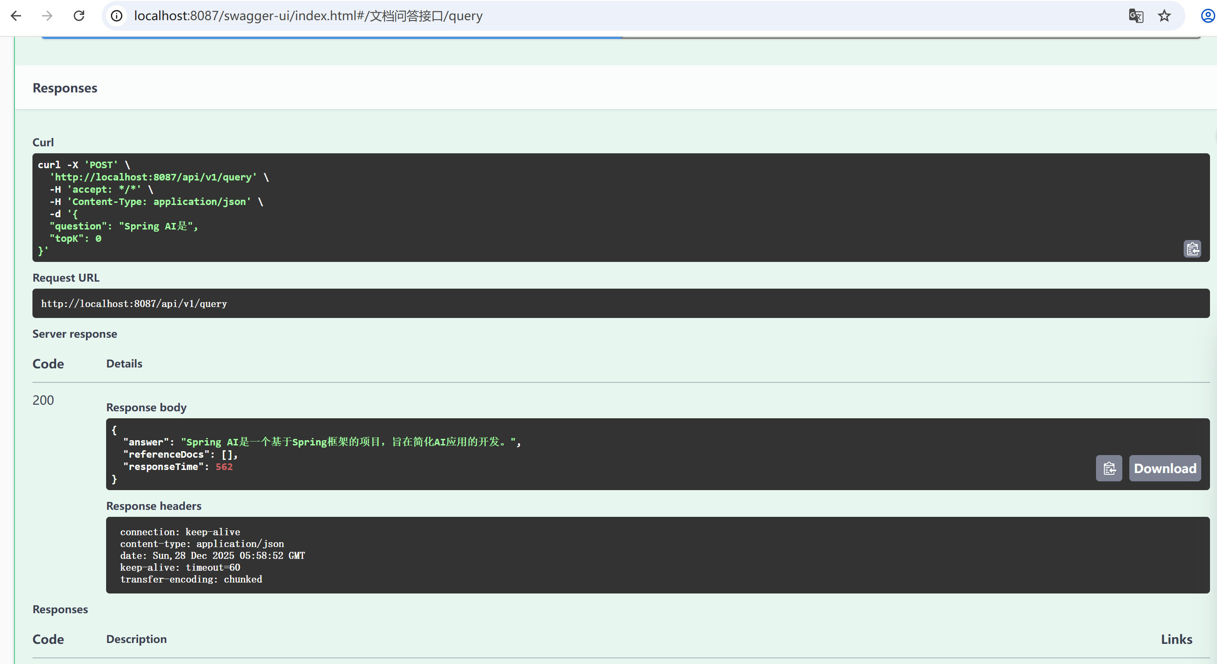
Task: Click the Google Translate page icon
Action: click(1136, 16)
